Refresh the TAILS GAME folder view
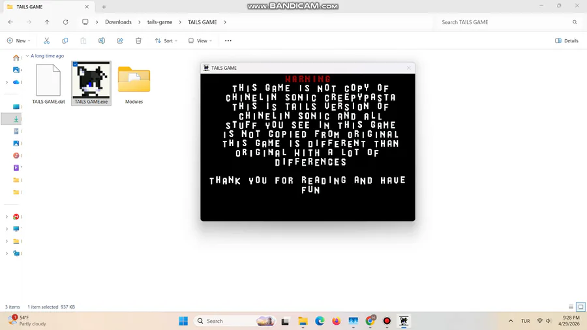This screenshot has width=587, height=330. click(x=65, y=22)
